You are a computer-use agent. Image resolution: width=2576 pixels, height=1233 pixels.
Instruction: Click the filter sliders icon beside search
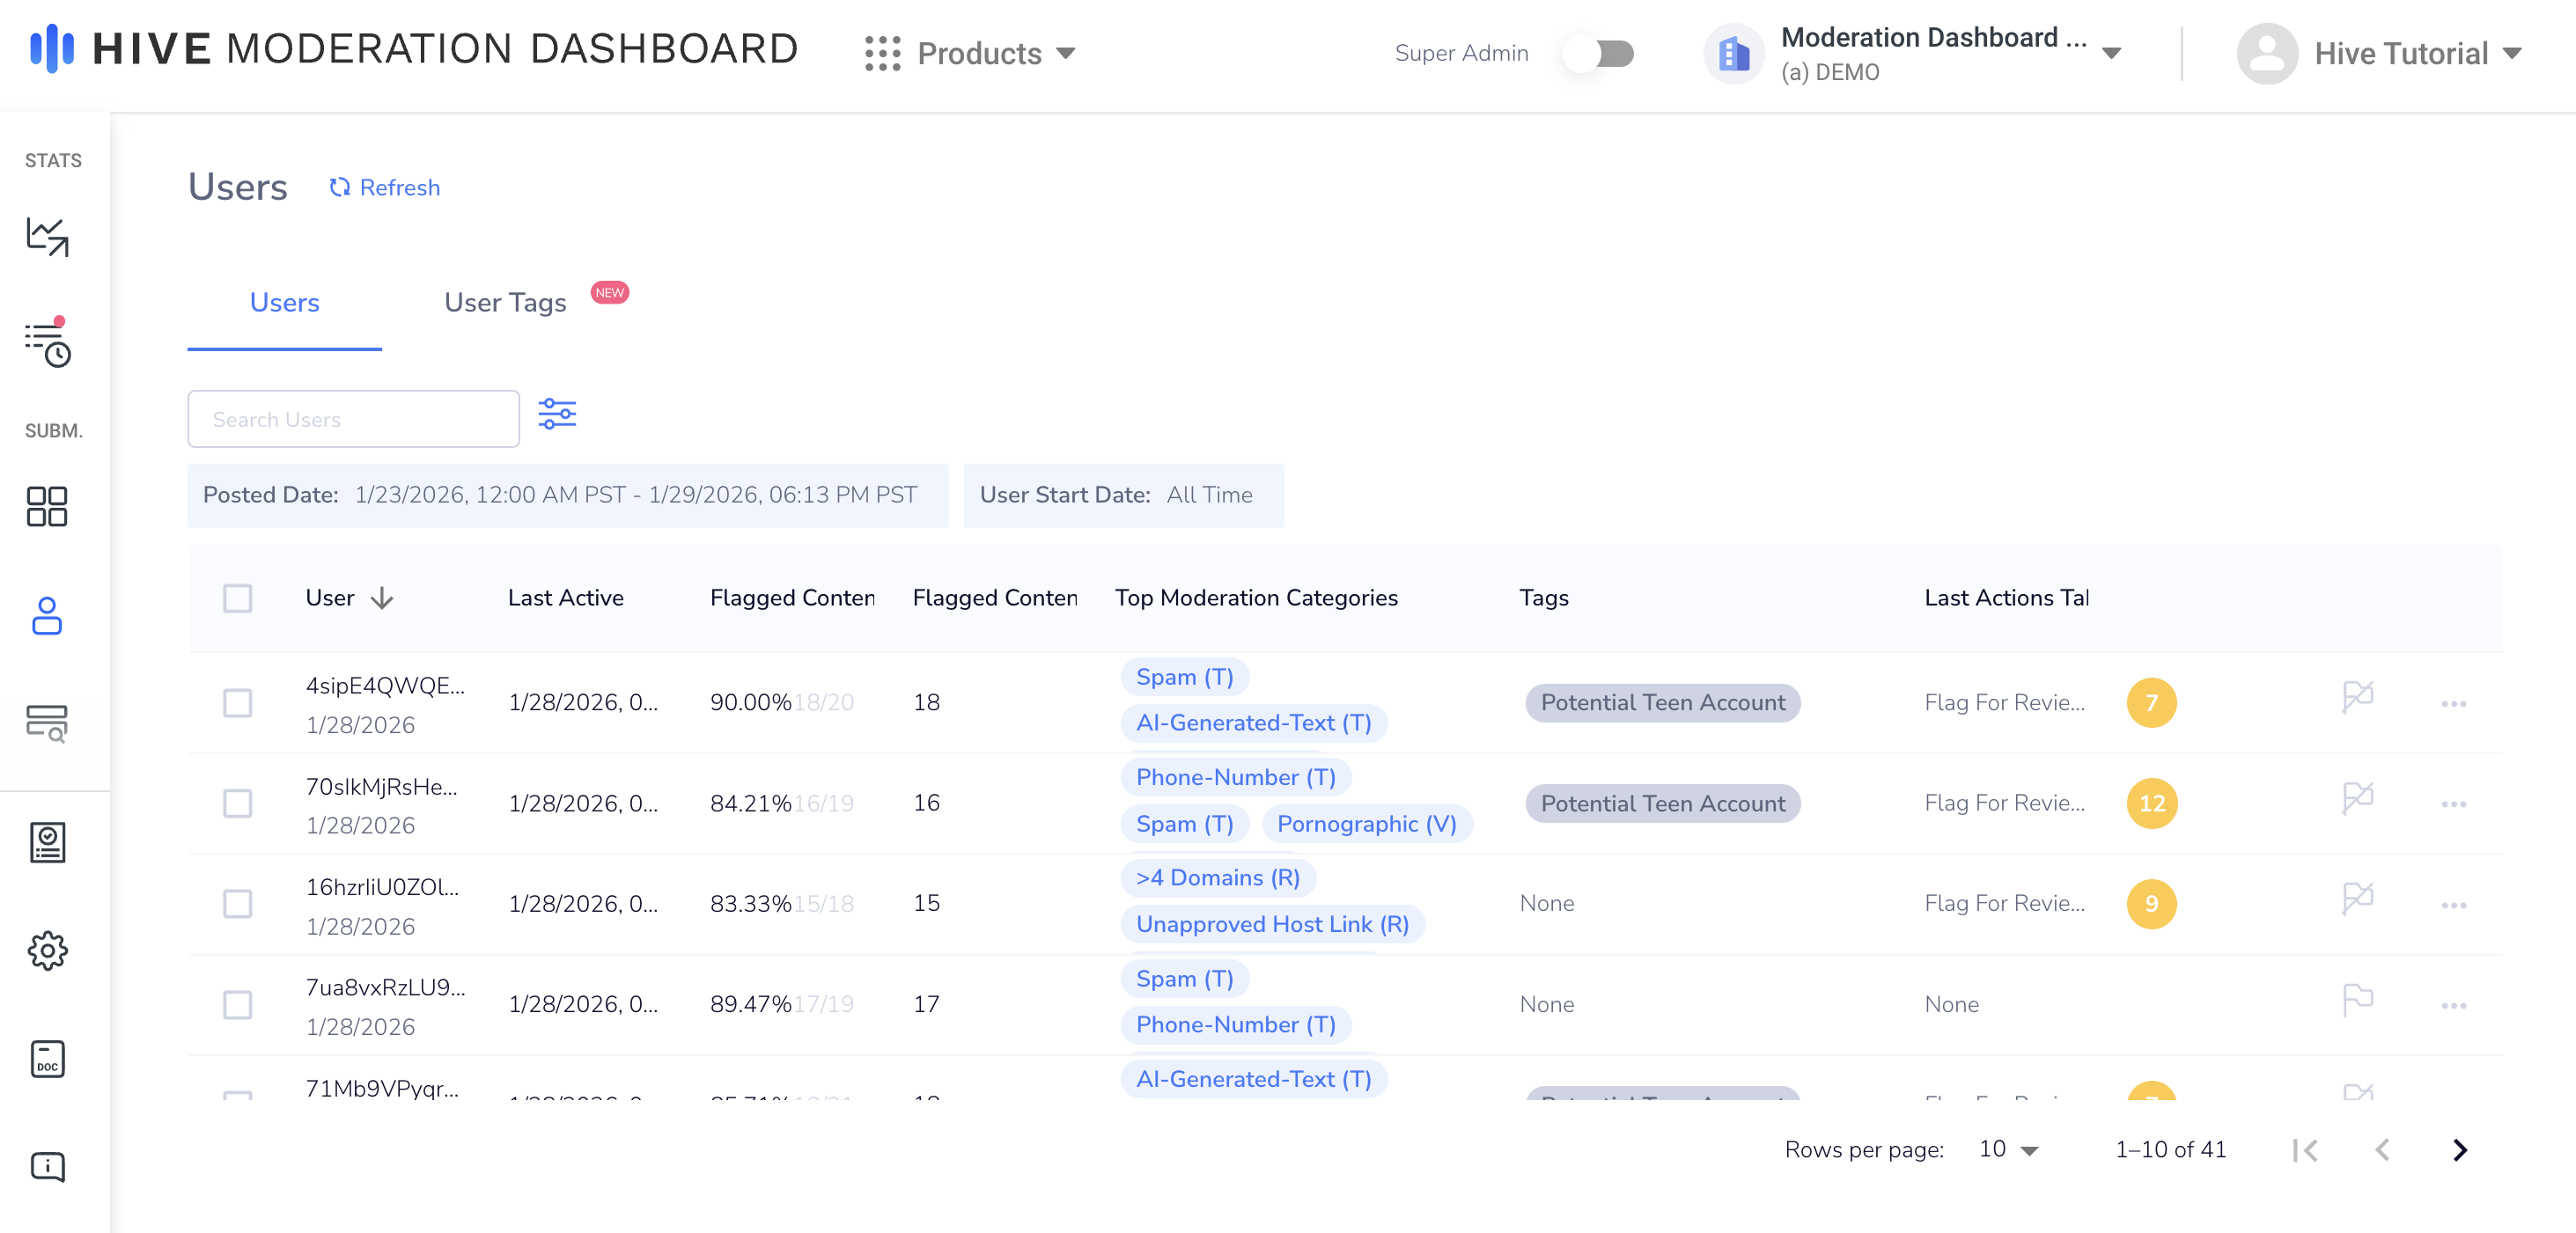pyautogui.click(x=557, y=414)
